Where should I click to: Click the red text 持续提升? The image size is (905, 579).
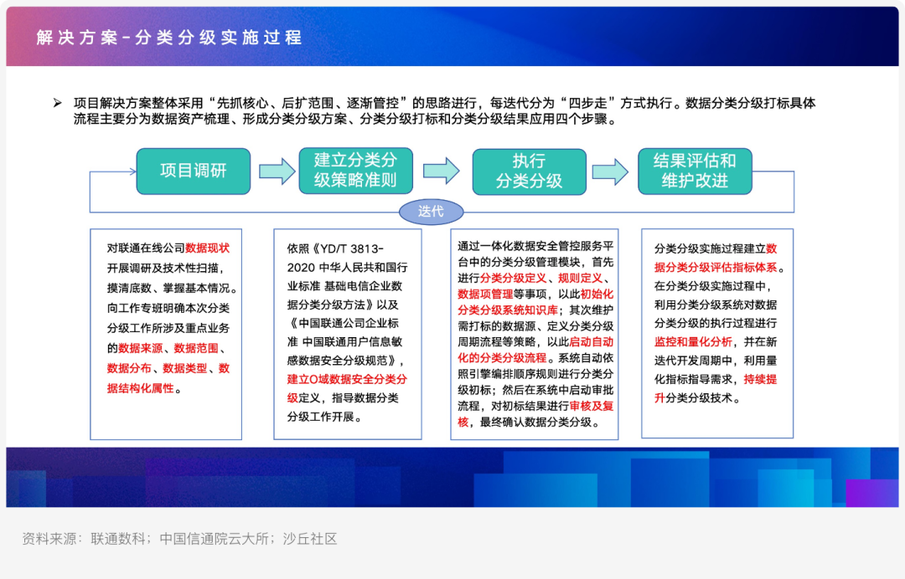(758, 379)
